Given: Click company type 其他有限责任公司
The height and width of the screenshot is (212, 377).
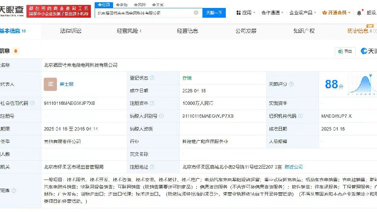Looking at the screenshot, I should [62, 141].
